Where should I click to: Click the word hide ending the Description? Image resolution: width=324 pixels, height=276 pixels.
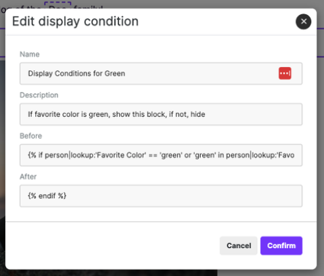[x=198, y=114]
